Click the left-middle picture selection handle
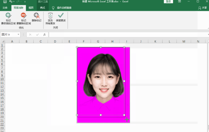 (77, 81)
